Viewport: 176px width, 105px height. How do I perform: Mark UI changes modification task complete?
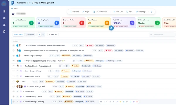tap(13, 50)
